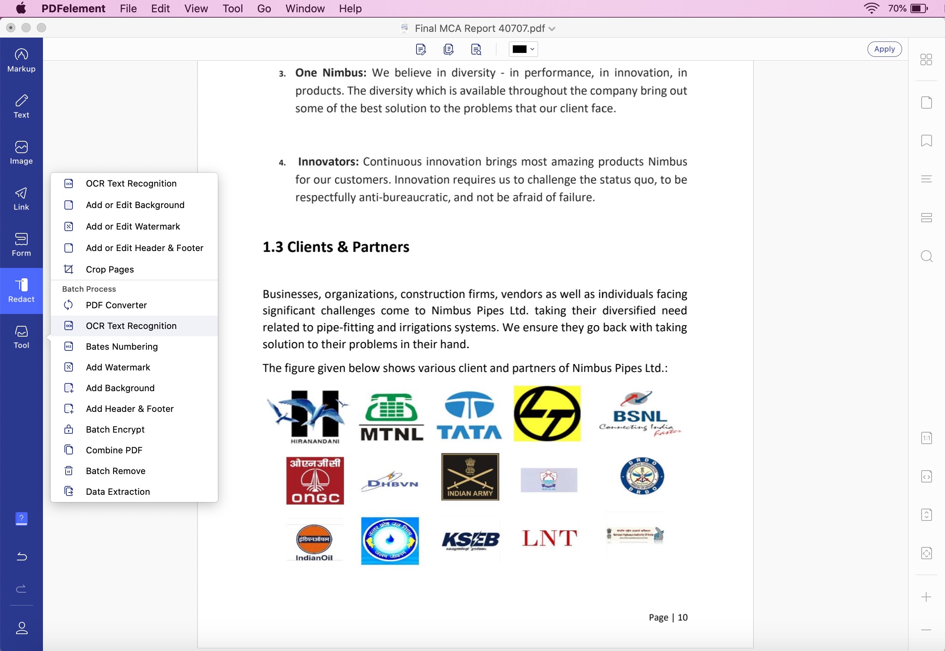Image resolution: width=945 pixels, height=651 pixels.
Task: Open the View menu
Action: (196, 8)
